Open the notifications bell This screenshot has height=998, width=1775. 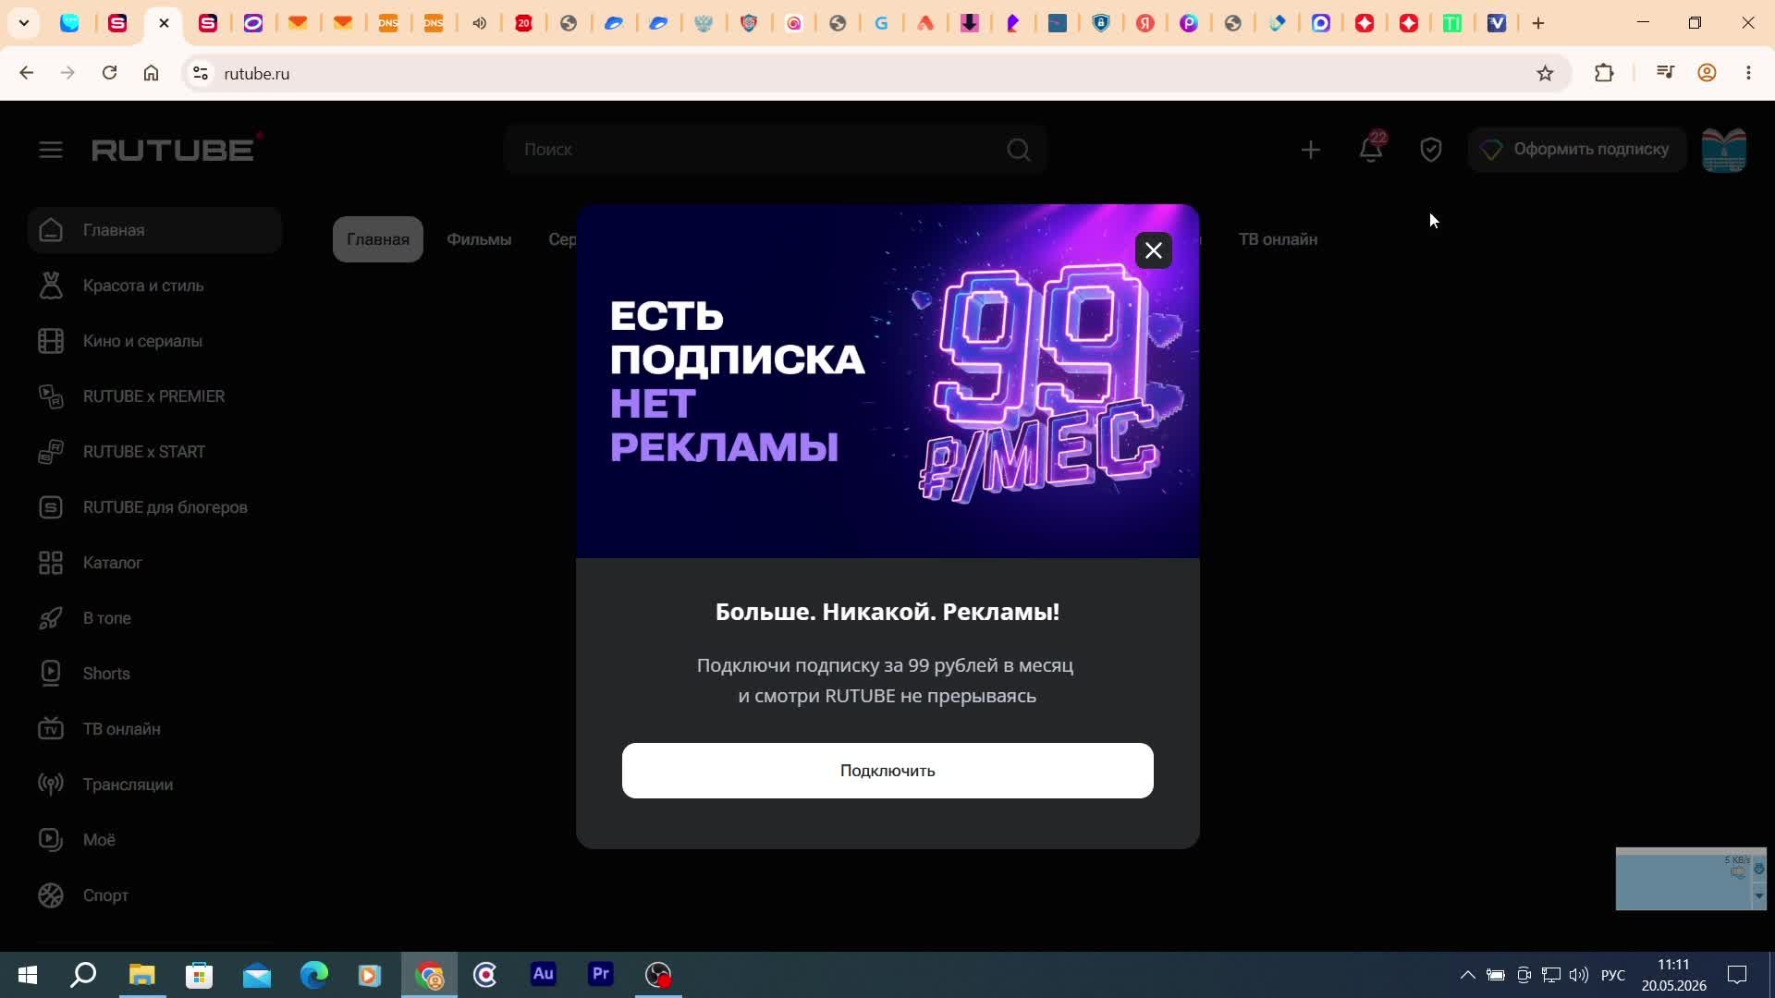pos(1371,150)
